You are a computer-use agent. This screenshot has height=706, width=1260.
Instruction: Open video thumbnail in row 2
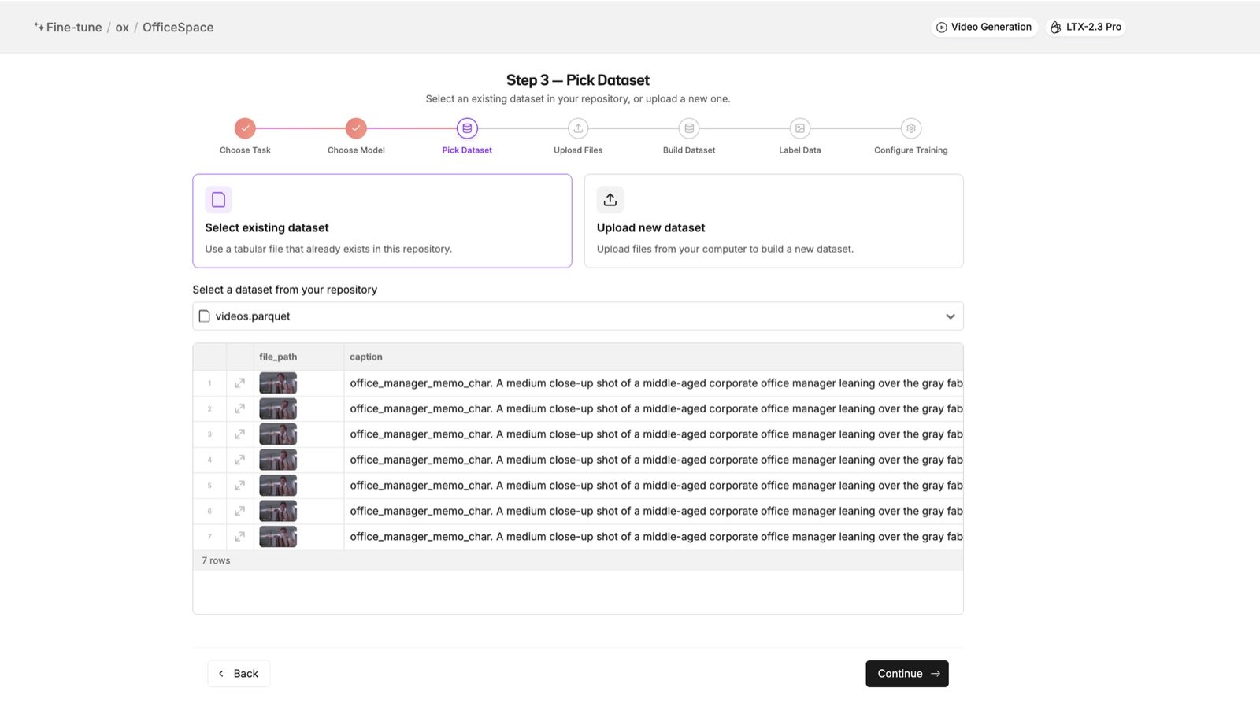278,408
